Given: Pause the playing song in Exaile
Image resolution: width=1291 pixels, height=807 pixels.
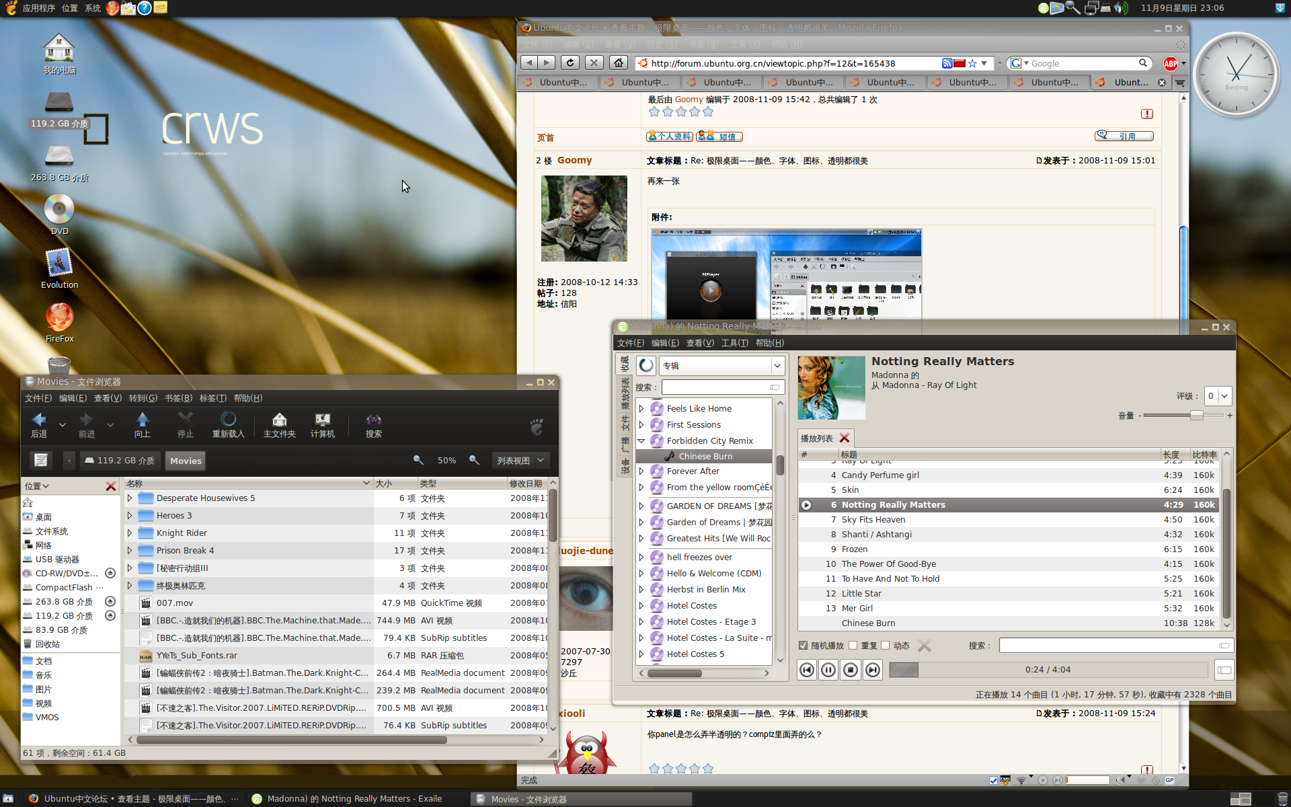Looking at the screenshot, I should click(828, 670).
